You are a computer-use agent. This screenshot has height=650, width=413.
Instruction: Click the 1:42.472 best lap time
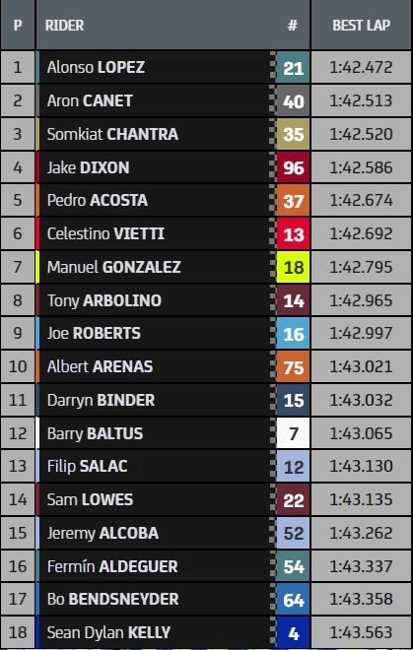[x=361, y=67]
